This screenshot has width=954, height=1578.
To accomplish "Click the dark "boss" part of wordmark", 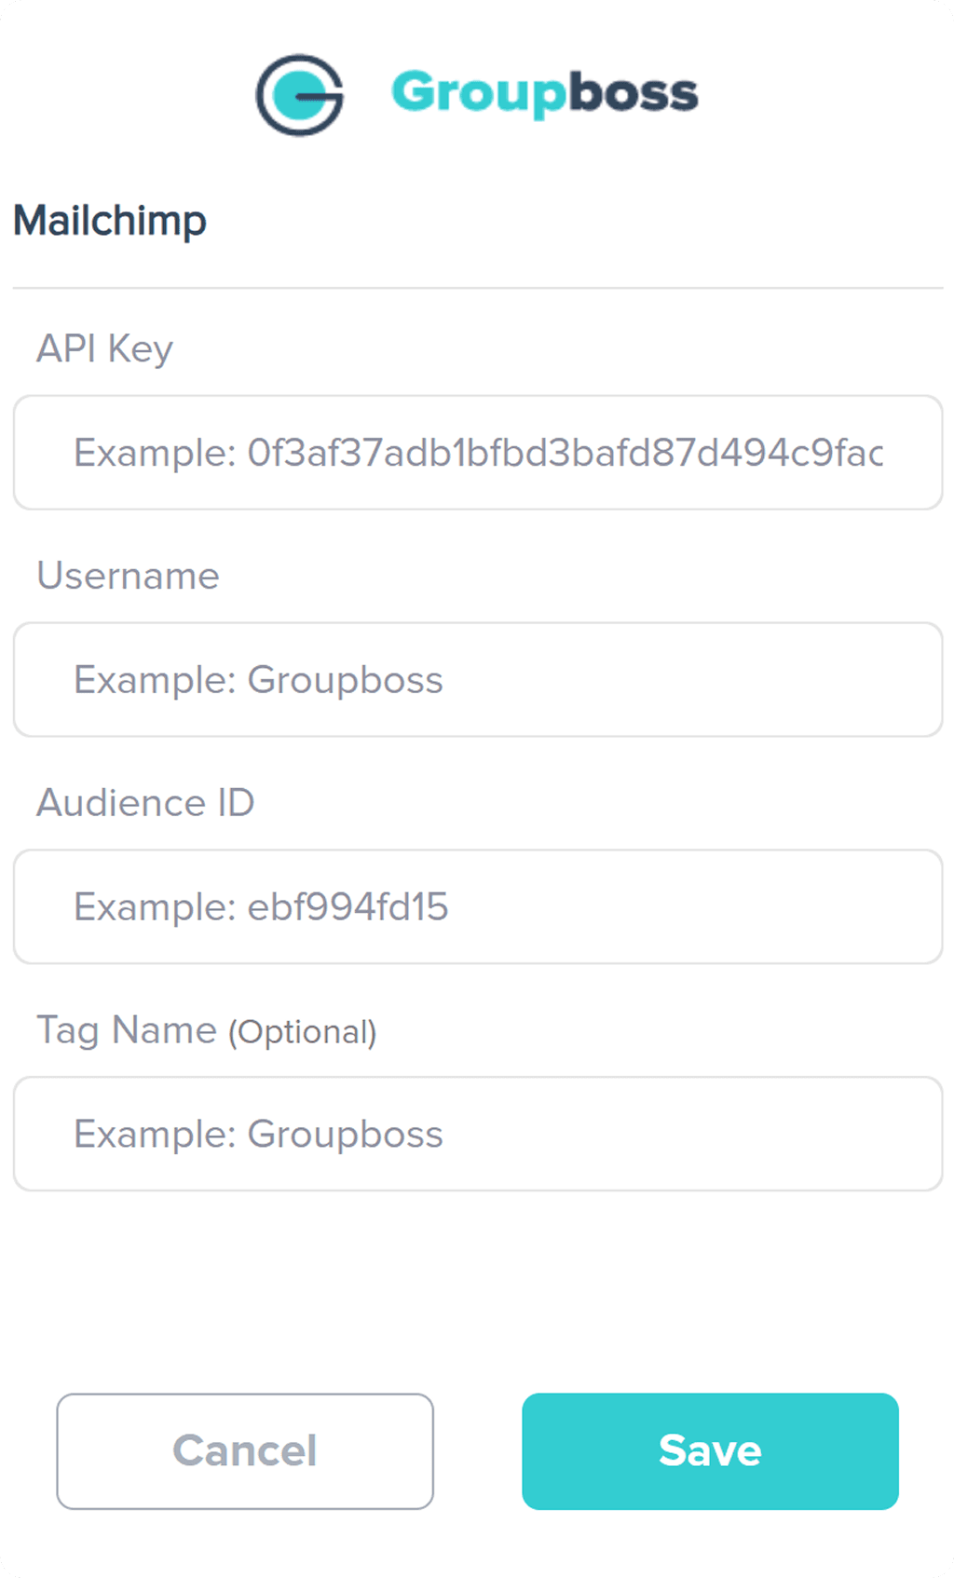I will point(633,92).
